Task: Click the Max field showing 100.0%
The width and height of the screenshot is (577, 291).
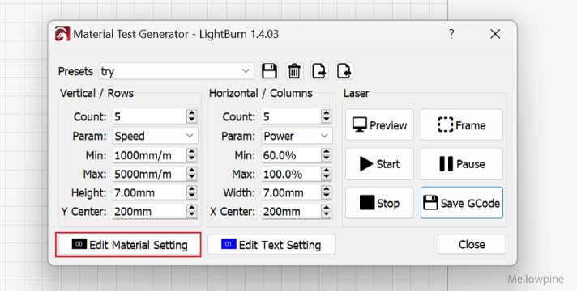Action: pos(292,174)
